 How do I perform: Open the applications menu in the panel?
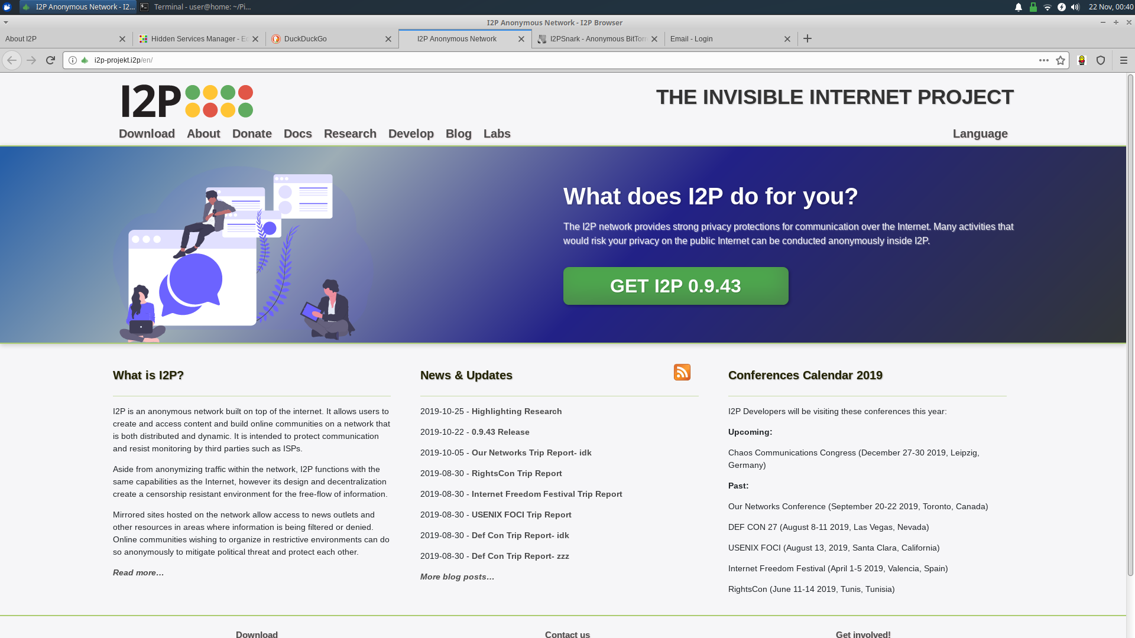pyautogui.click(x=7, y=7)
